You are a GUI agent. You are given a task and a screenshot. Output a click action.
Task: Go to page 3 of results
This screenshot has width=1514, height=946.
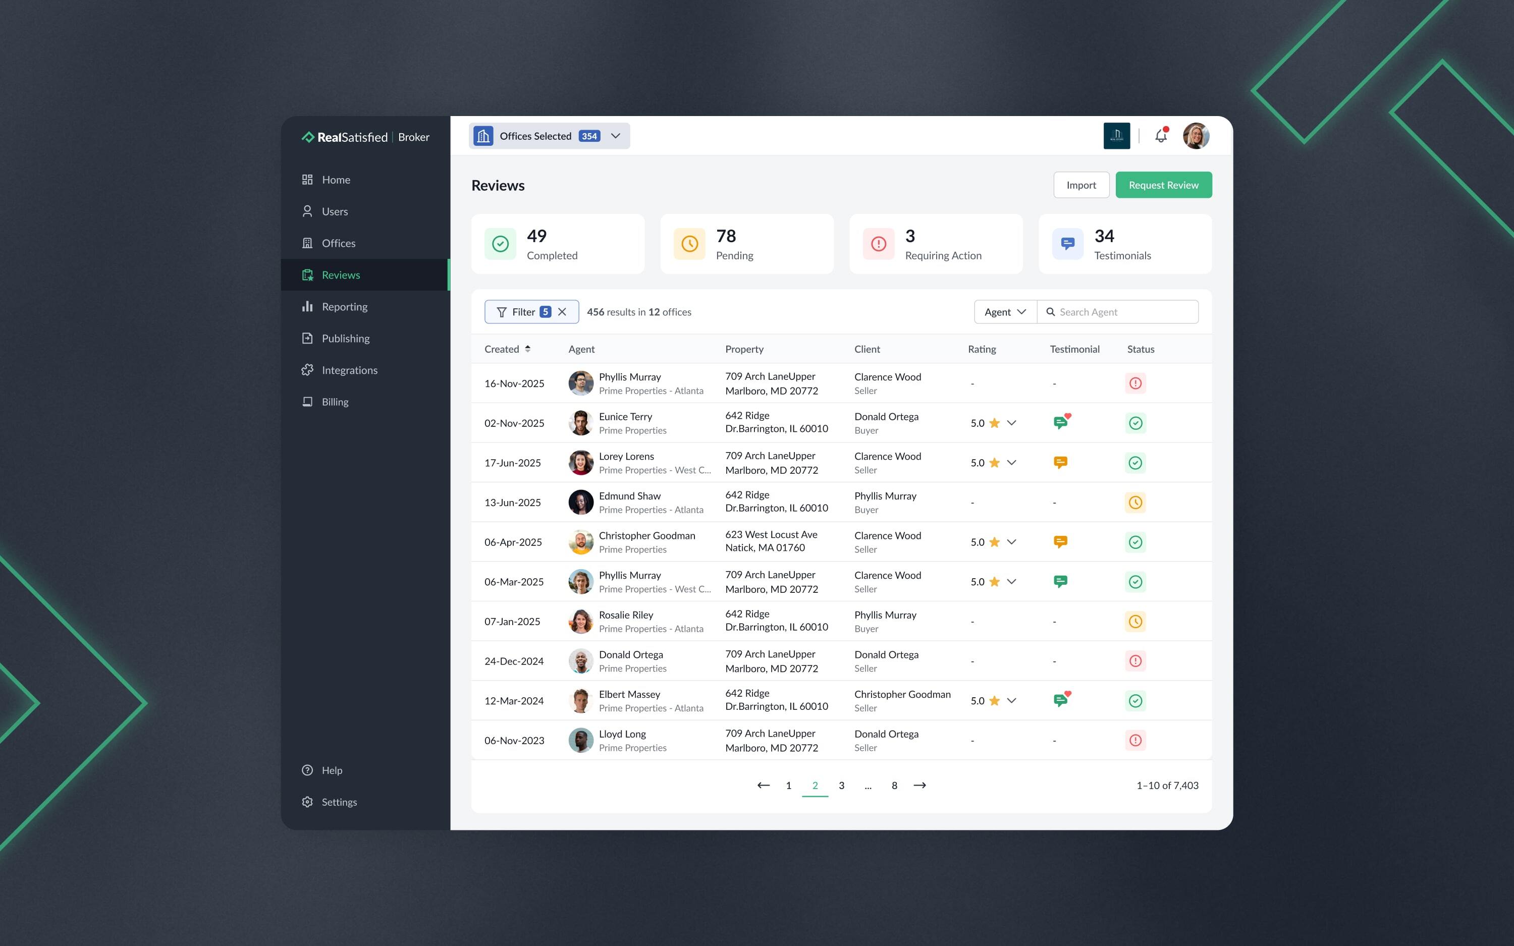point(841,785)
